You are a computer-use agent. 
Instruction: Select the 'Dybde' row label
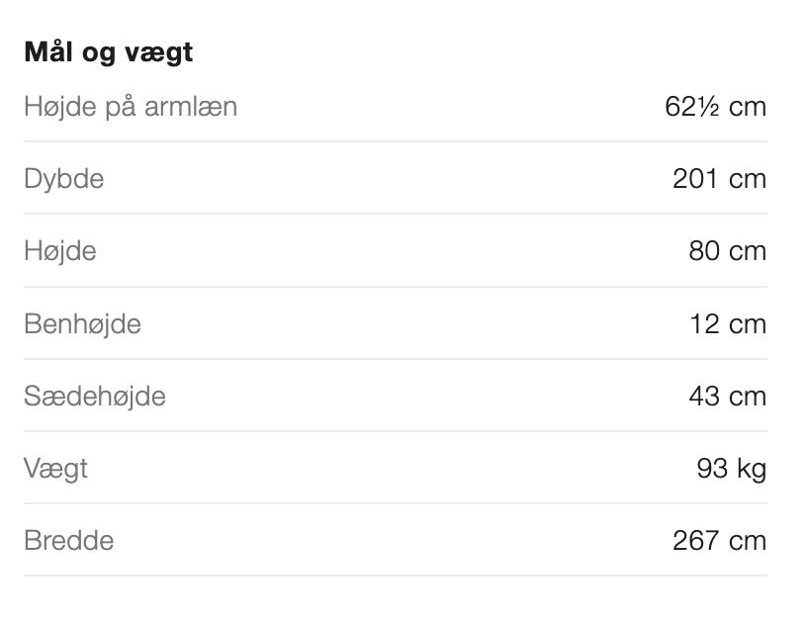coord(64,179)
